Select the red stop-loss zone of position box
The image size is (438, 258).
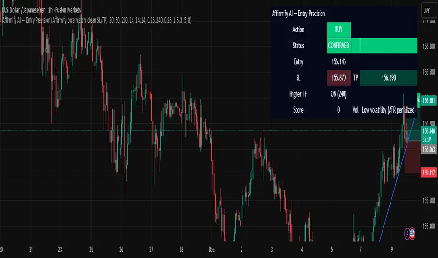tap(412, 157)
